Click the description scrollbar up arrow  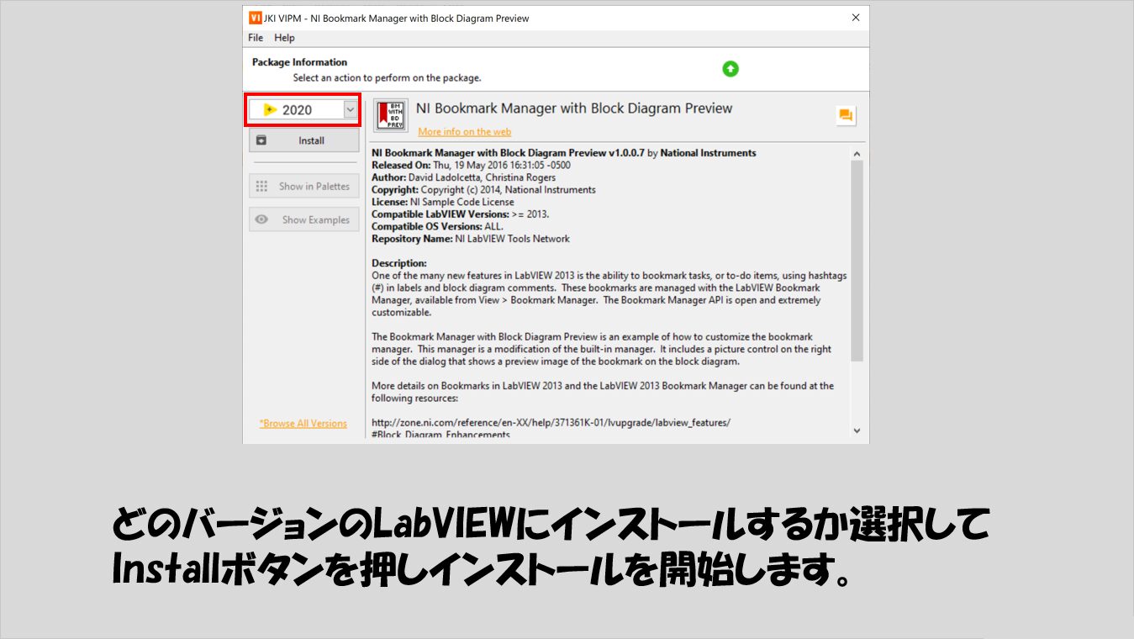857,155
